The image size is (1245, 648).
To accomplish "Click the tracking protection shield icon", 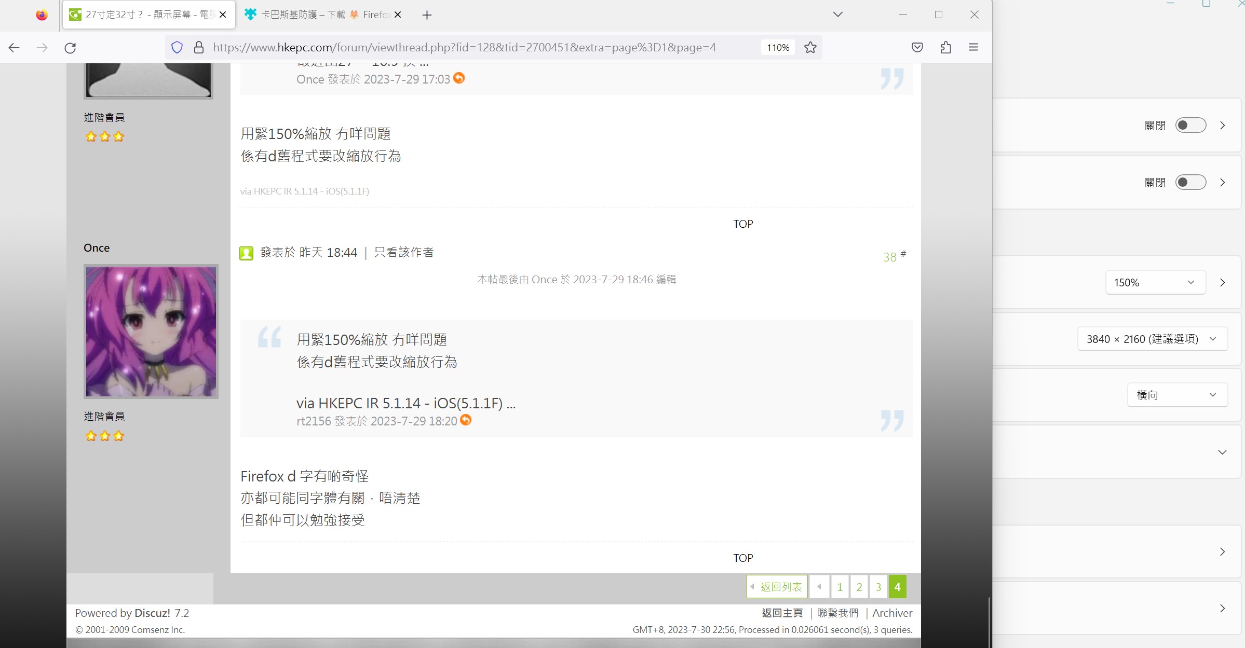I will 177,47.
